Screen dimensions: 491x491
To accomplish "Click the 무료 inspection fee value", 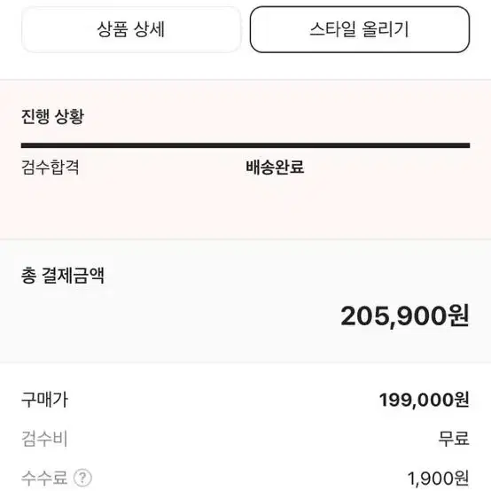I will pyautogui.click(x=454, y=439).
